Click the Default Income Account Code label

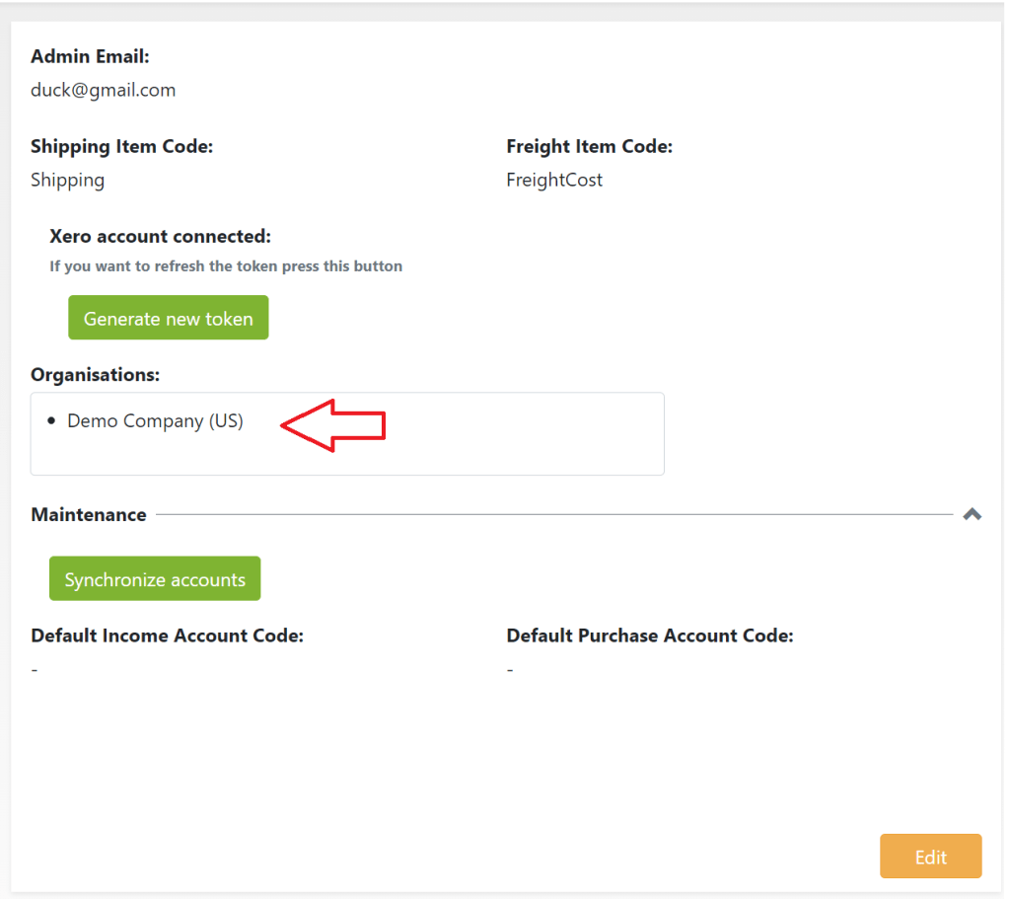pyautogui.click(x=167, y=636)
